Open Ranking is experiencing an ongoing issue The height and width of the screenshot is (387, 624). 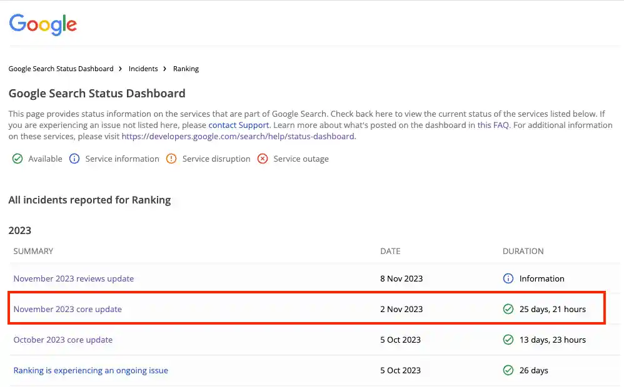(91, 370)
